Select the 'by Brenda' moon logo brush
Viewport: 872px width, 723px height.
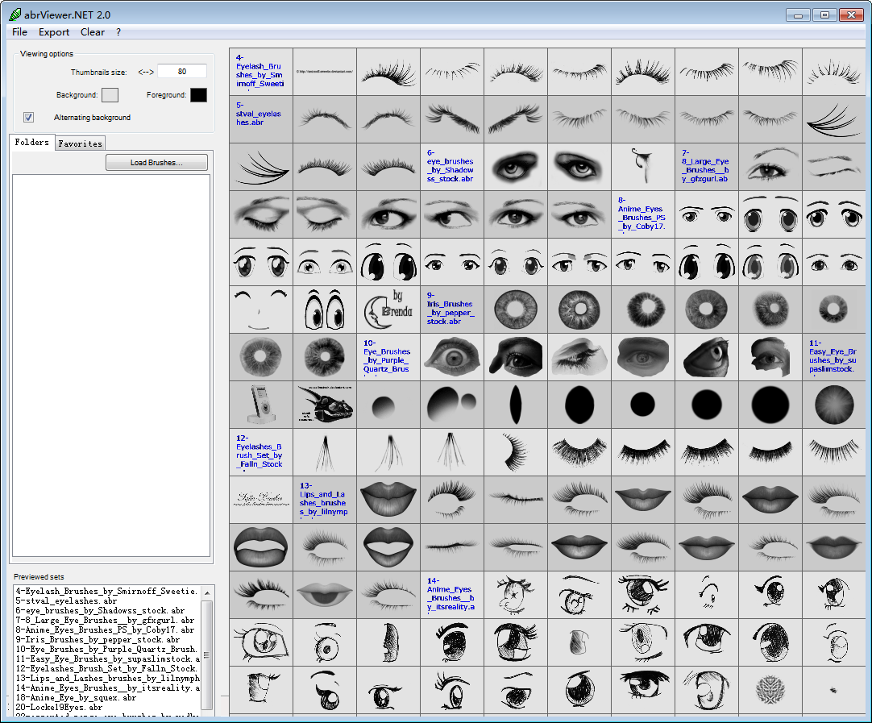coord(388,309)
